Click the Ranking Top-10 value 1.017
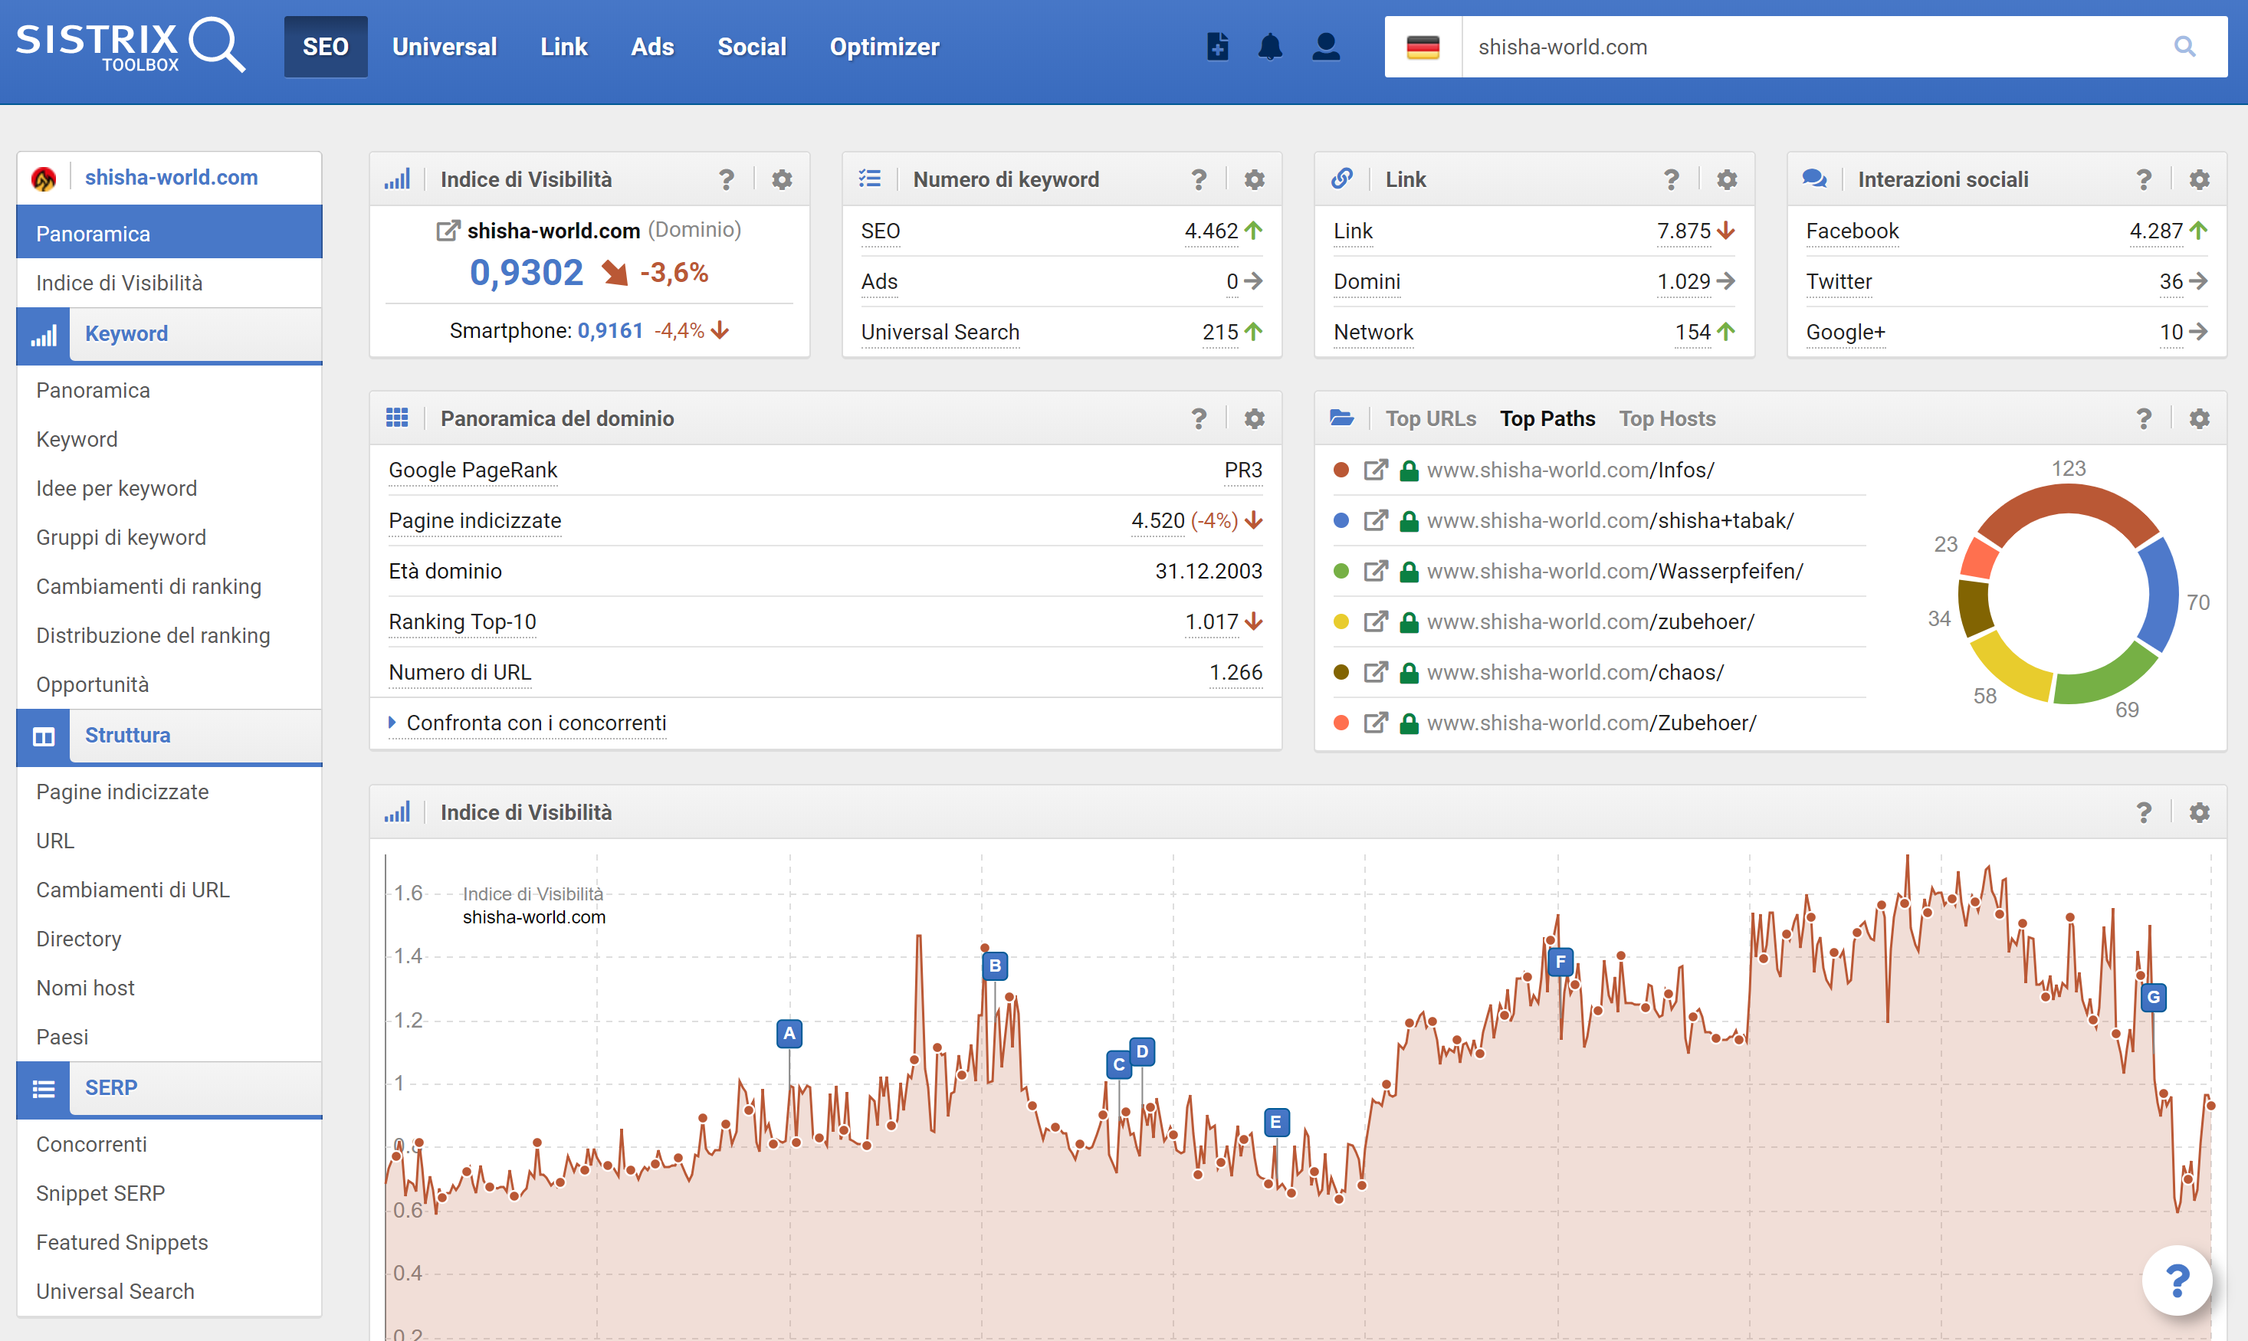 (1211, 621)
